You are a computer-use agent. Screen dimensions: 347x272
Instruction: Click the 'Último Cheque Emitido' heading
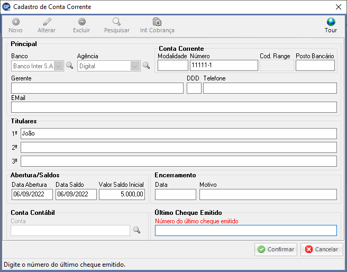click(188, 212)
